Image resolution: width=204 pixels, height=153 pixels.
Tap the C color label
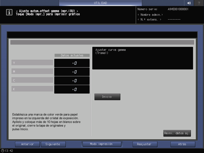[x=32, y=80]
